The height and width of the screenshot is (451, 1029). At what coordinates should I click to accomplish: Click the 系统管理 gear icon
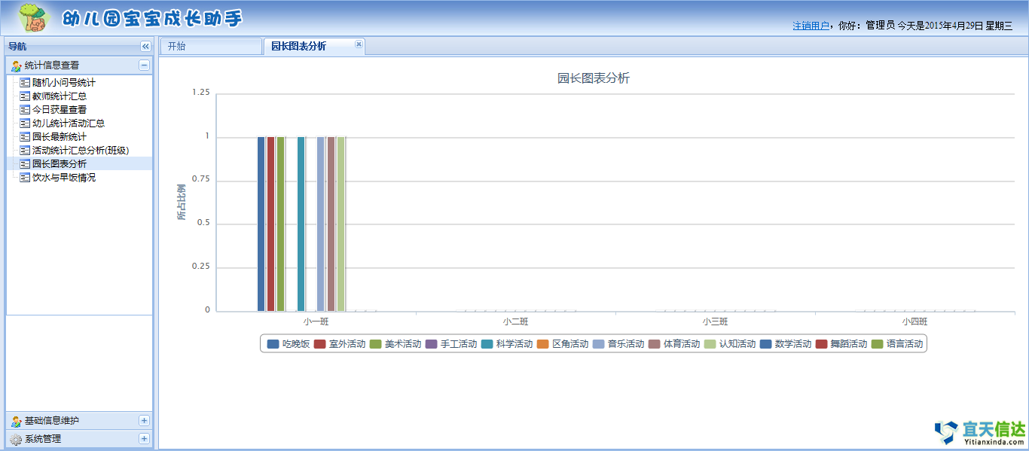[x=16, y=440]
